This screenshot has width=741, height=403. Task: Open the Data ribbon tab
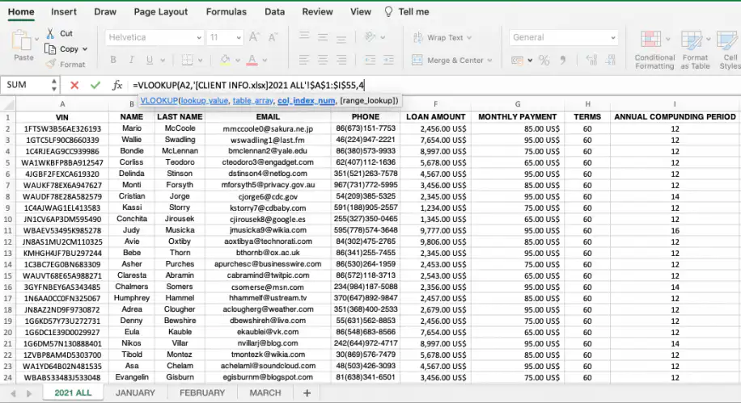[274, 12]
